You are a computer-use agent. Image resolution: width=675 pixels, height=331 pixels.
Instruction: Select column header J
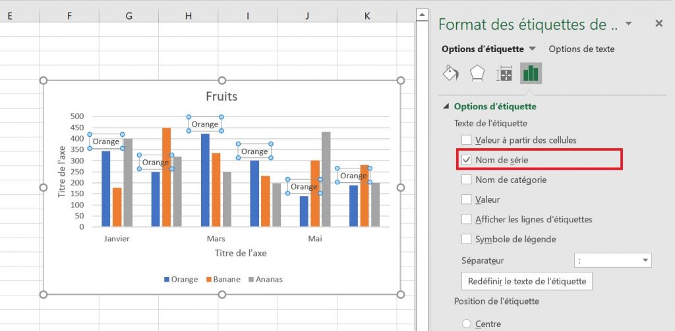pyautogui.click(x=307, y=16)
